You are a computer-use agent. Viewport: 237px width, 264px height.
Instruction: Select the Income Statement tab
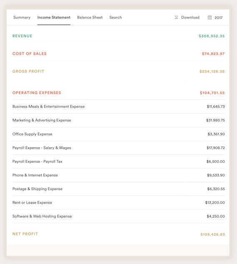click(x=54, y=18)
